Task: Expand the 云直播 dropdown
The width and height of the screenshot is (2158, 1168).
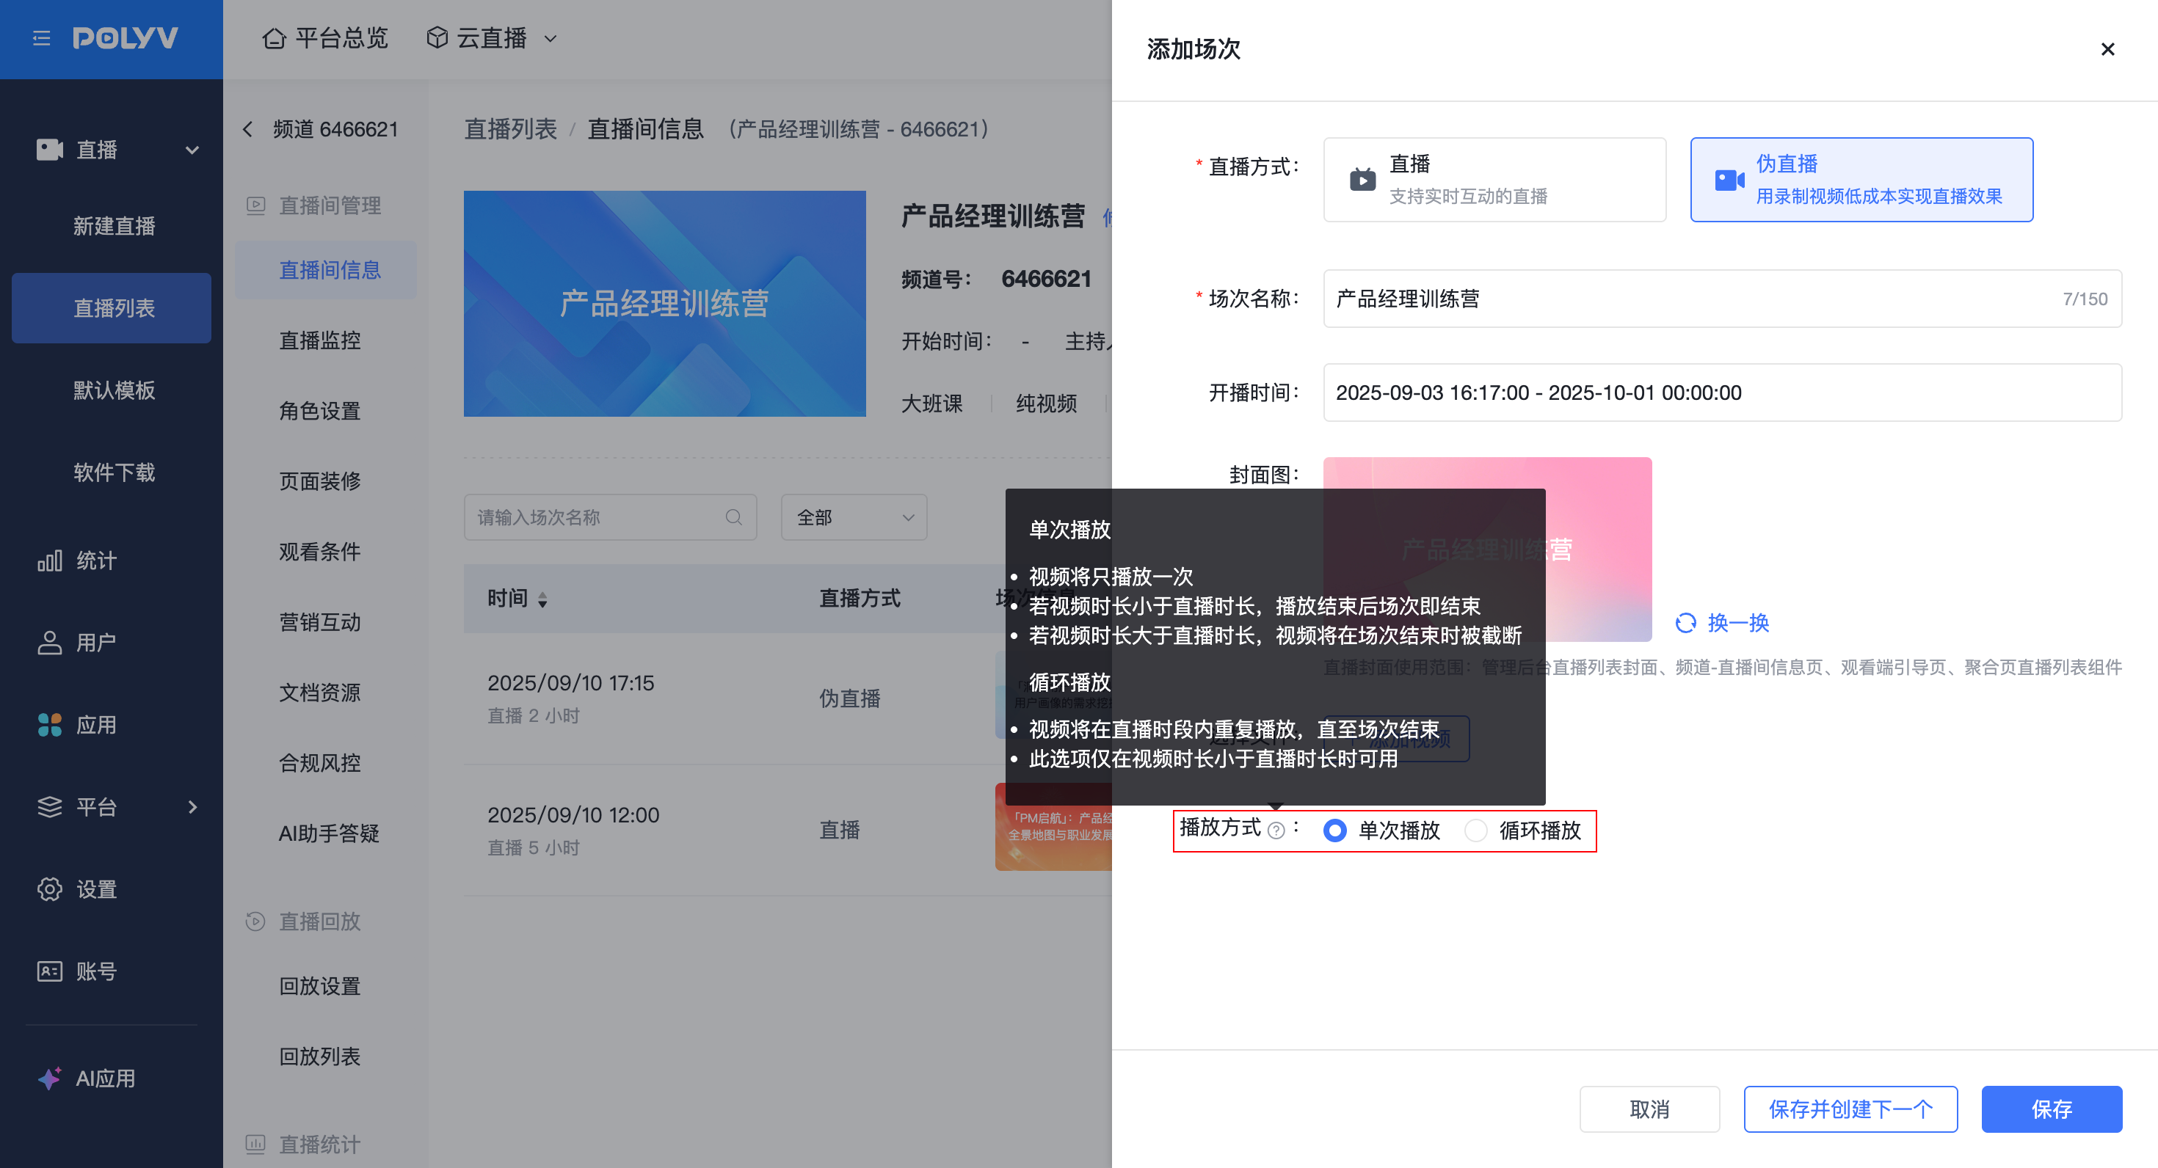Action: point(551,38)
